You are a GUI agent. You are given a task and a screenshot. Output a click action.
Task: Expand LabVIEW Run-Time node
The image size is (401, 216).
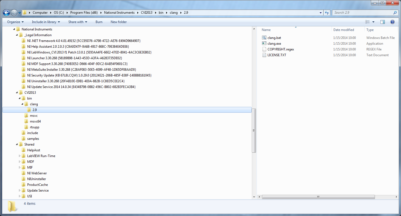pos(20,156)
